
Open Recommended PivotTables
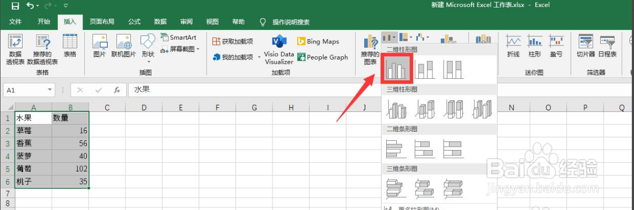tap(42, 49)
